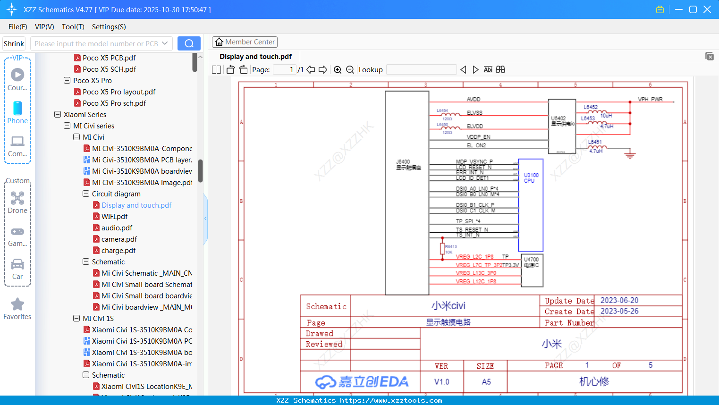Open MI Civi-3510K9BM0A image.pdf
This screenshot has width=719, height=405.
(137, 183)
